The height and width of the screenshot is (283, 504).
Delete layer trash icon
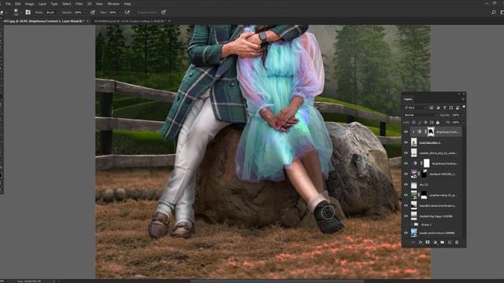(457, 242)
